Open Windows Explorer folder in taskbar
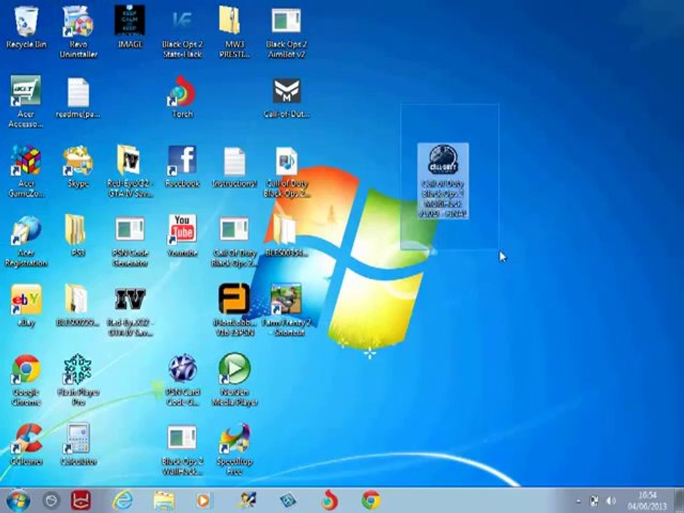The image size is (684, 513). [x=164, y=501]
